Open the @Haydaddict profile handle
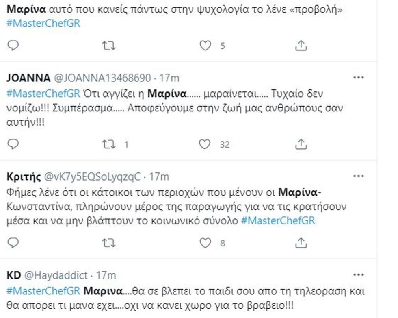Image resolution: width=398 pixels, height=318 pixels. (x=56, y=275)
